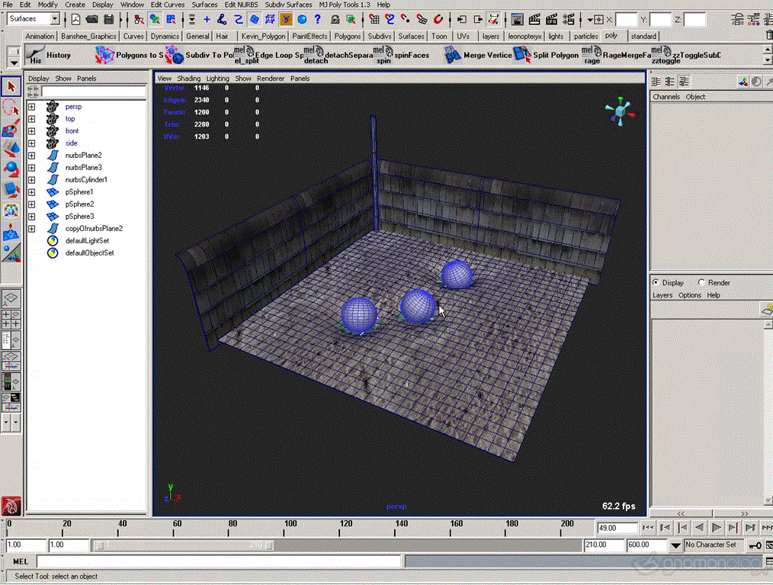Screen dimensions: 773x585
Task: Click the Merge Vertices shelf icon
Action: (x=453, y=54)
